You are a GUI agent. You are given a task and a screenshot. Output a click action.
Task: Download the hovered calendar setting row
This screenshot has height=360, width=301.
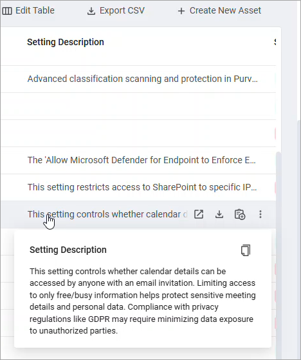(219, 214)
